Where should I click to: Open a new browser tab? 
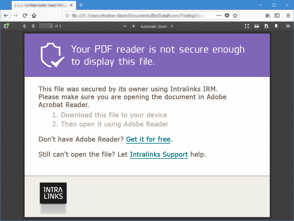point(81,5)
